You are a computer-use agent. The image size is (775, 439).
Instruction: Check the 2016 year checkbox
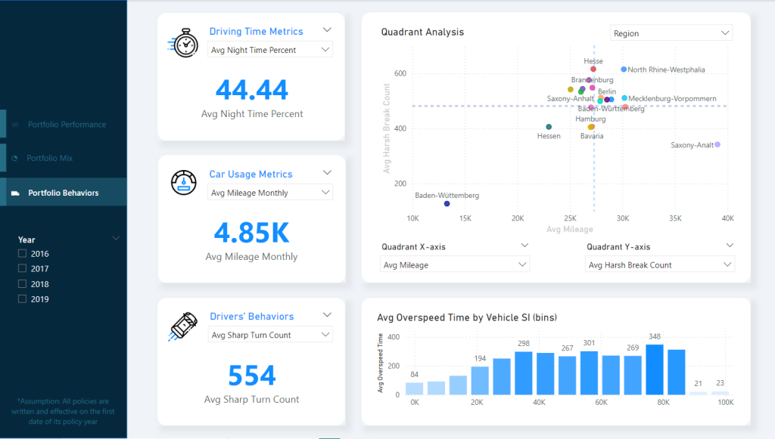click(23, 254)
